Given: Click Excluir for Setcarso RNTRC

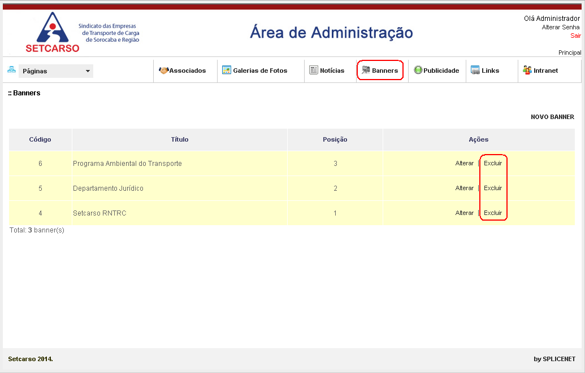Looking at the screenshot, I should [493, 213].
